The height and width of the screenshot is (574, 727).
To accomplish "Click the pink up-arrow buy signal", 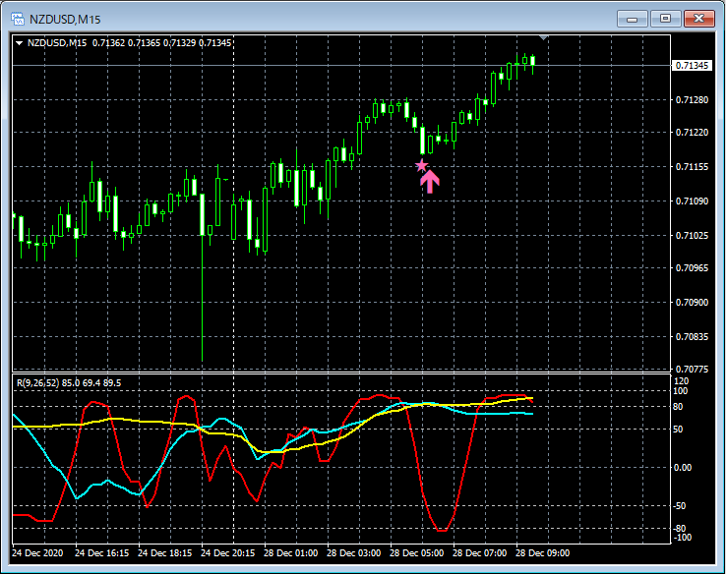I will pyautogui.click(x=430, y=181).
